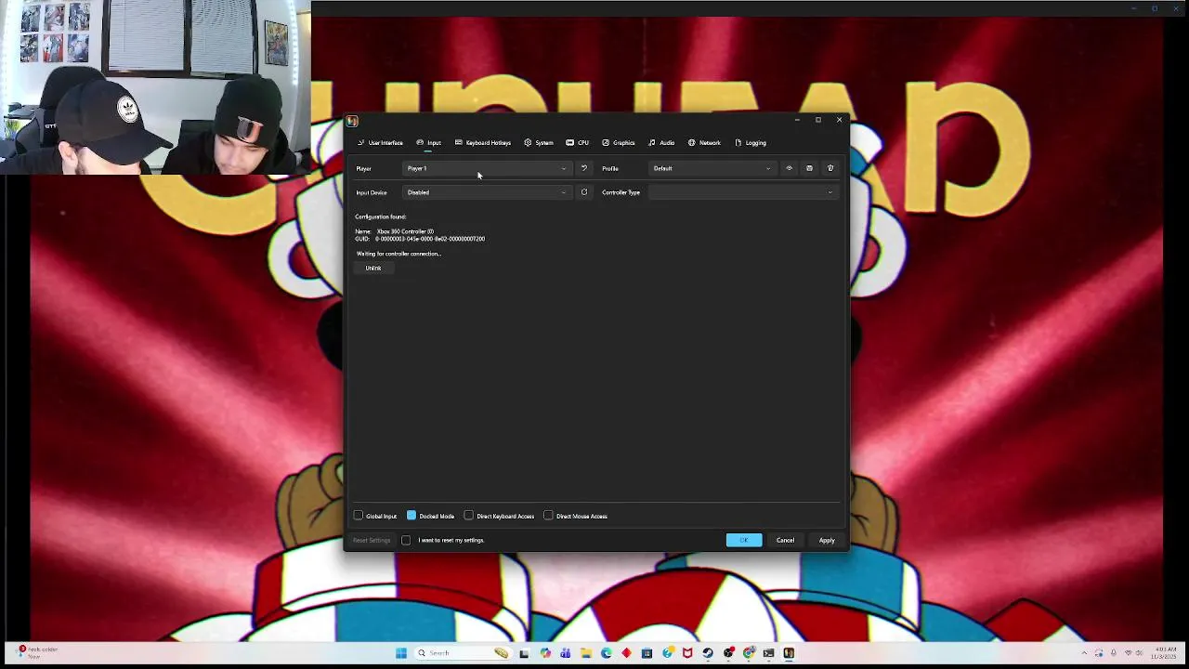Open the Network settings tab
The width and height of the screenshot is (1189, 669).
point(704,143)
